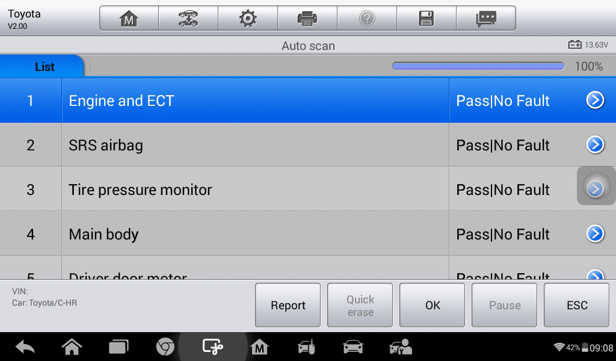Print using the printer icon
This screenshot has width=616, height=361.
click(307, 19)
